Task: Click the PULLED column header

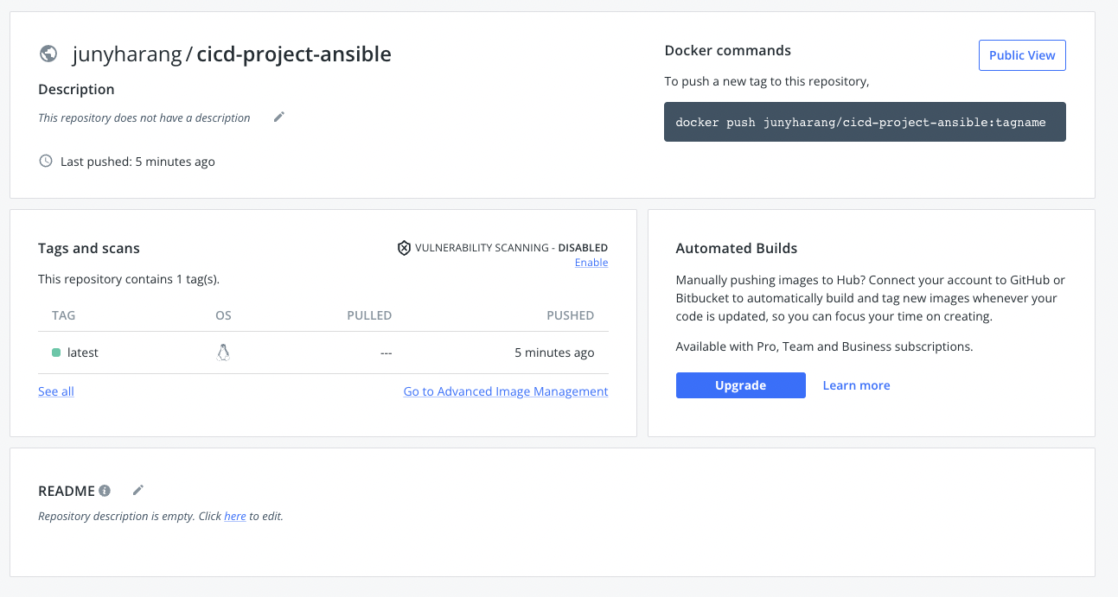Action: point(369,315)
